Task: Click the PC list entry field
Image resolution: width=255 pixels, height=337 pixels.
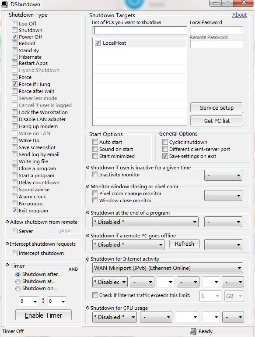Action: pos(140,30)
